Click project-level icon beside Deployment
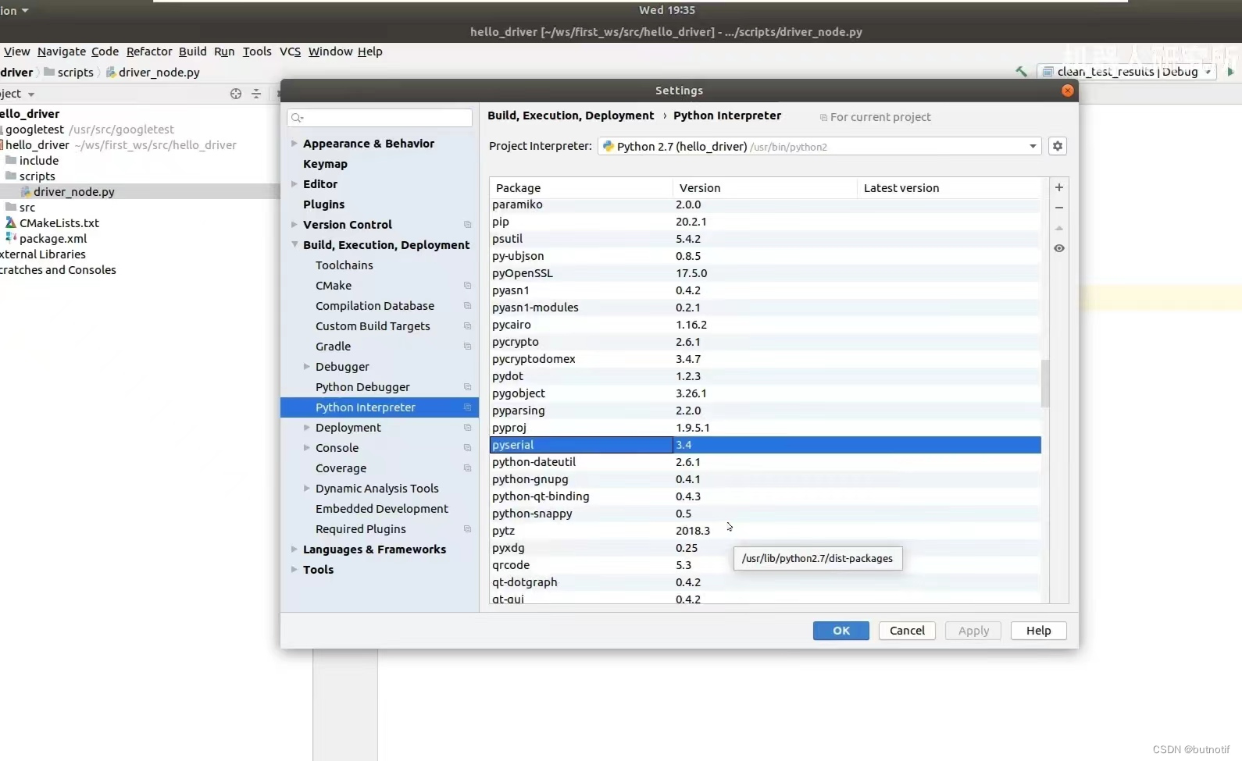1242x761 pixels. (468, 428)
